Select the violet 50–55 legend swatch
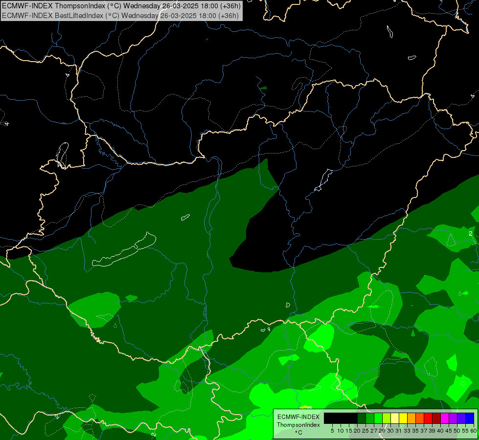Viewport: 479px width, 440px height. click(461, 418)
